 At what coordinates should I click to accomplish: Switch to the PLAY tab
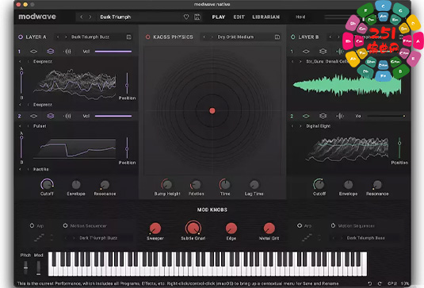click(x=219, y=17)
